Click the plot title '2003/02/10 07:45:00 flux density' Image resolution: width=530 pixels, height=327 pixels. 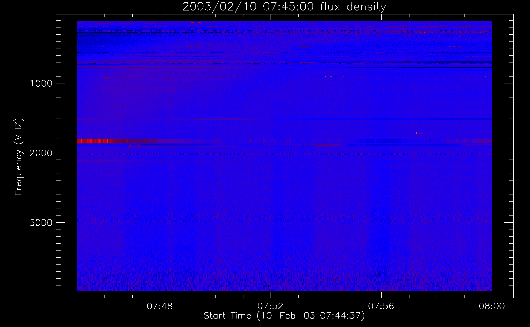pyautogui.click(x=284, y=7)
